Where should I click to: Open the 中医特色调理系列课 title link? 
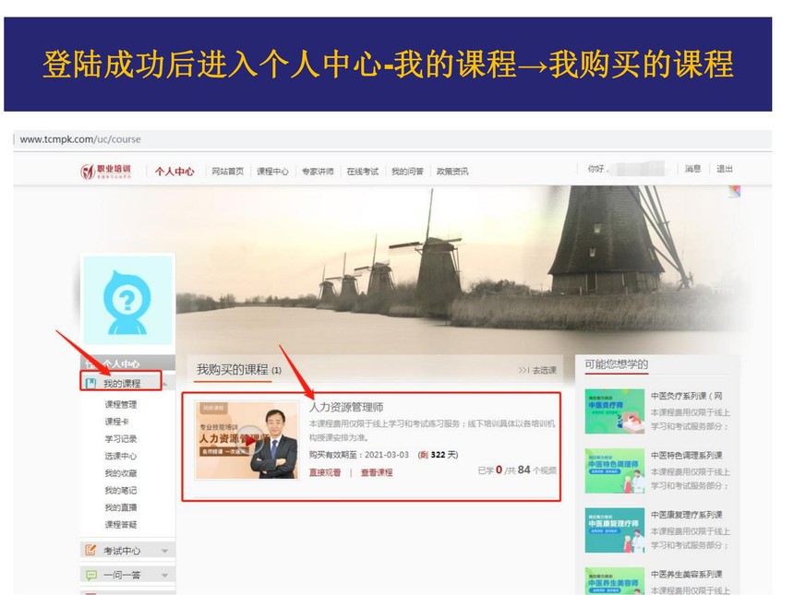687,456
